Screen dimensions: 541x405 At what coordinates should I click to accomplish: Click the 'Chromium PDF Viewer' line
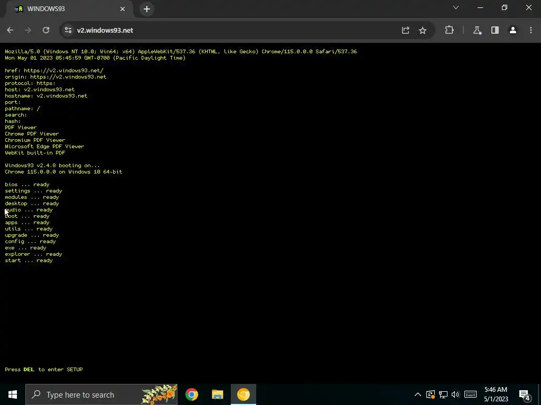click(x=35, y=140)
